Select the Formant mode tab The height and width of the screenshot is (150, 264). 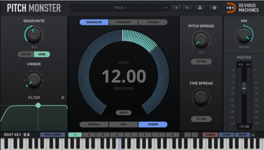[123, 22]
